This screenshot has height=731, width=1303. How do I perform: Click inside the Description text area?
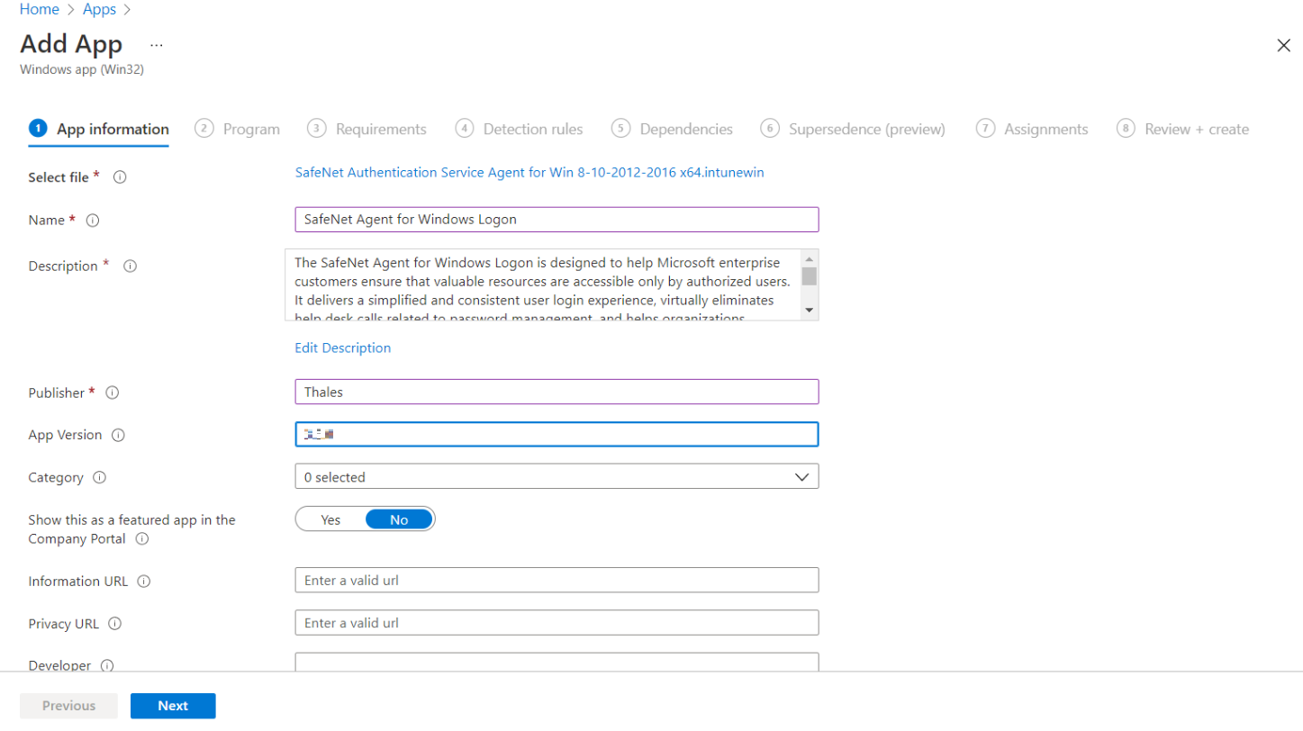[543, 284]
